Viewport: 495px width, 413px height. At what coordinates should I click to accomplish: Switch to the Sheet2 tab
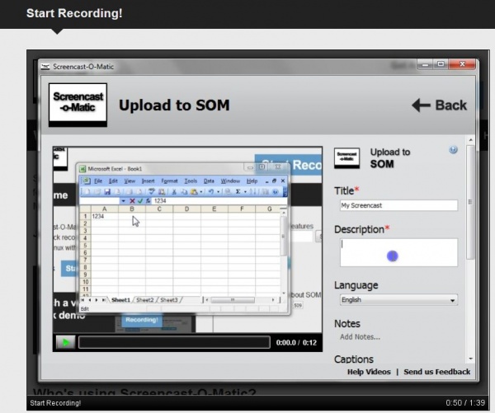click(x=144, y=300)
